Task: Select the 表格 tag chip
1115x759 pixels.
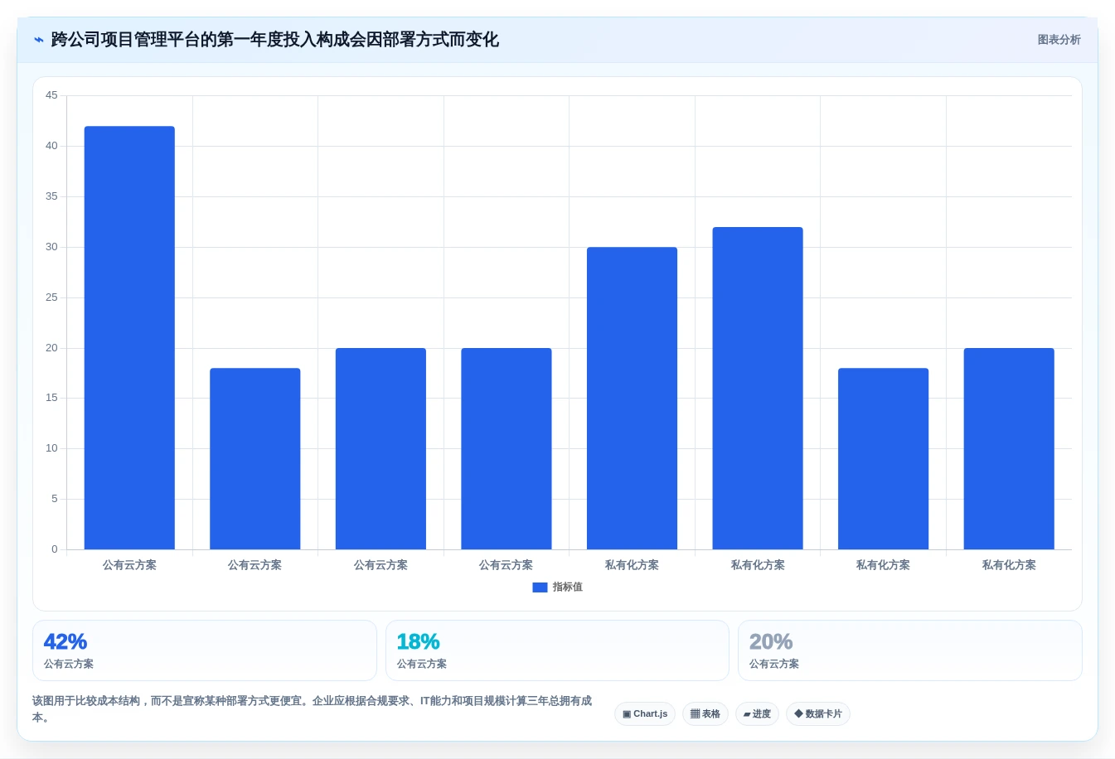Action: [705, 713]
